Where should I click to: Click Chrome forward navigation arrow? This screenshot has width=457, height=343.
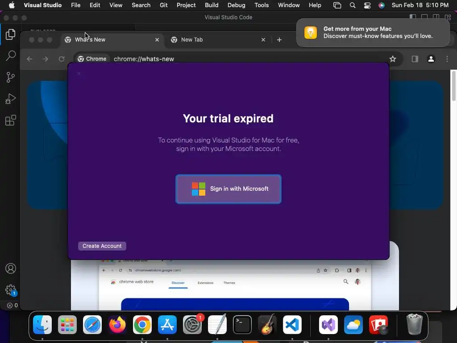[x=45, y=59]
